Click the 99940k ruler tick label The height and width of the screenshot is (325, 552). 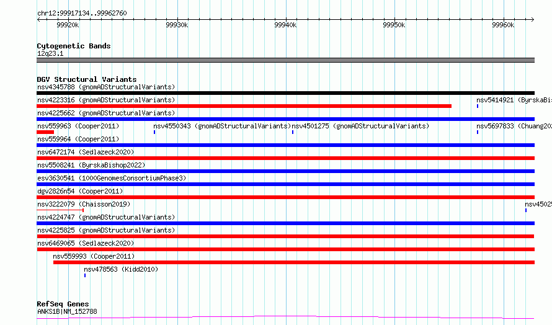point(285,25)
